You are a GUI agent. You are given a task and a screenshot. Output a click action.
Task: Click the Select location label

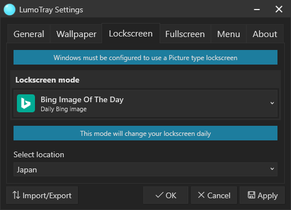tap(39, 154)
